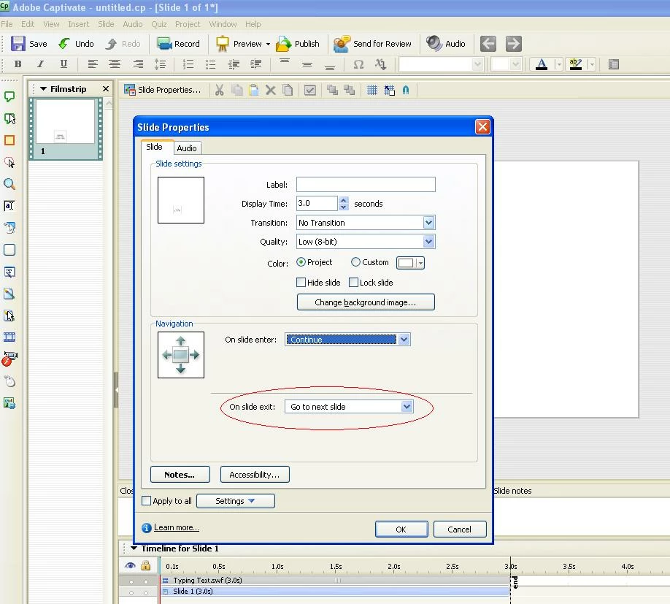The width and height of the screenshot is (670, 604).
Task: Click the Notes button
Action: click(180, 475)
